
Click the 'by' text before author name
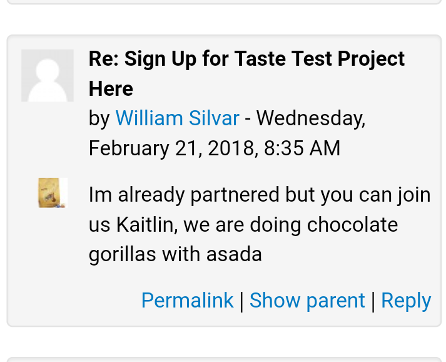click(x=99, y=118)
